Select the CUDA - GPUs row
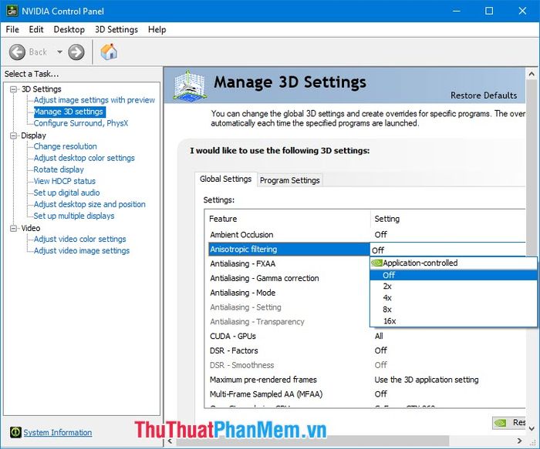 (367, 337)
